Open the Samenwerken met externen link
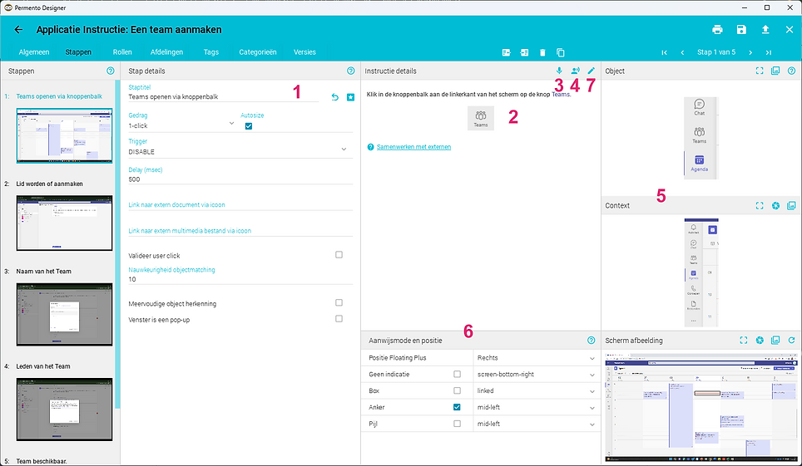Screen dimensions: 802x466 [x=413, y=147]
